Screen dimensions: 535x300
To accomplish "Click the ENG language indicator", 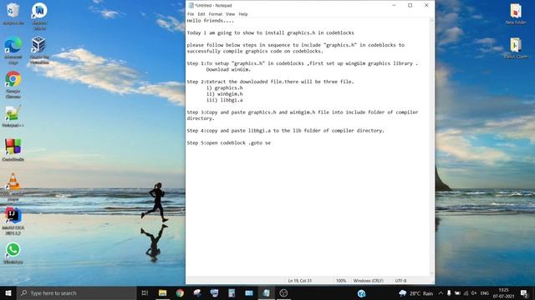I will point(484,293).
